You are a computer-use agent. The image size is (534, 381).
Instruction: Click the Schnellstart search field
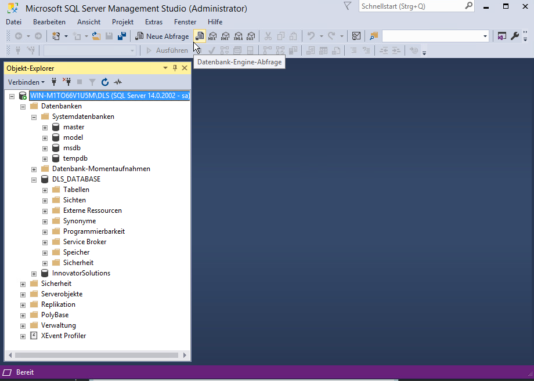coord(411,6)
